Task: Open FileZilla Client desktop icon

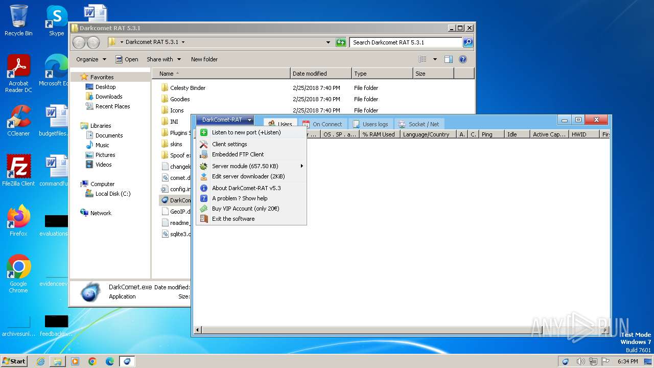Action: [18, 170]
